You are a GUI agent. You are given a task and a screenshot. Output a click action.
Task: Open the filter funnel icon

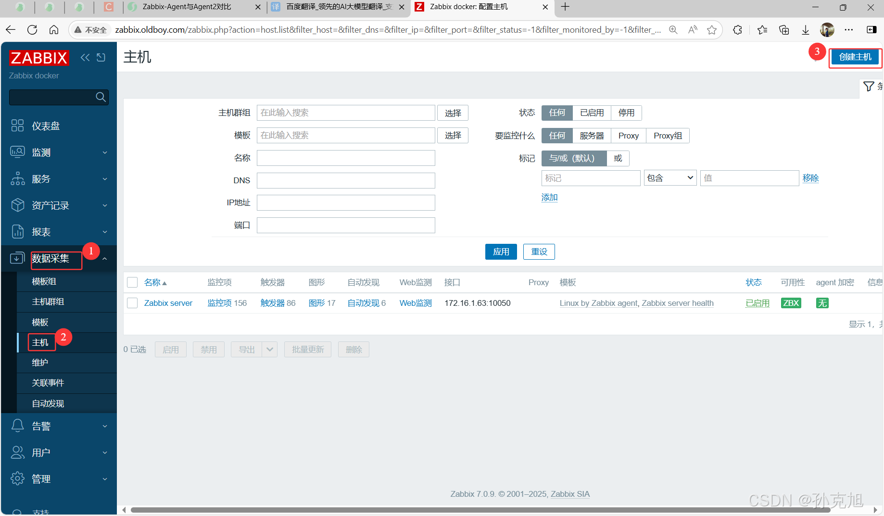pyautogui.click(x=869, y=87)
